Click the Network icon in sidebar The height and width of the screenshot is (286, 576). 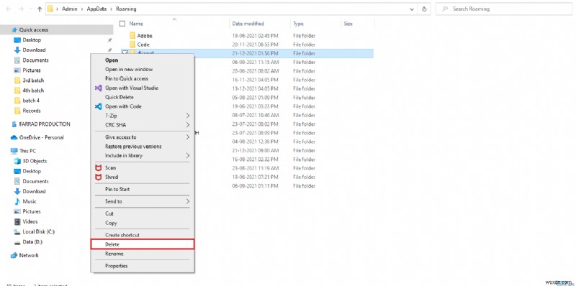[x=14, y=255]
